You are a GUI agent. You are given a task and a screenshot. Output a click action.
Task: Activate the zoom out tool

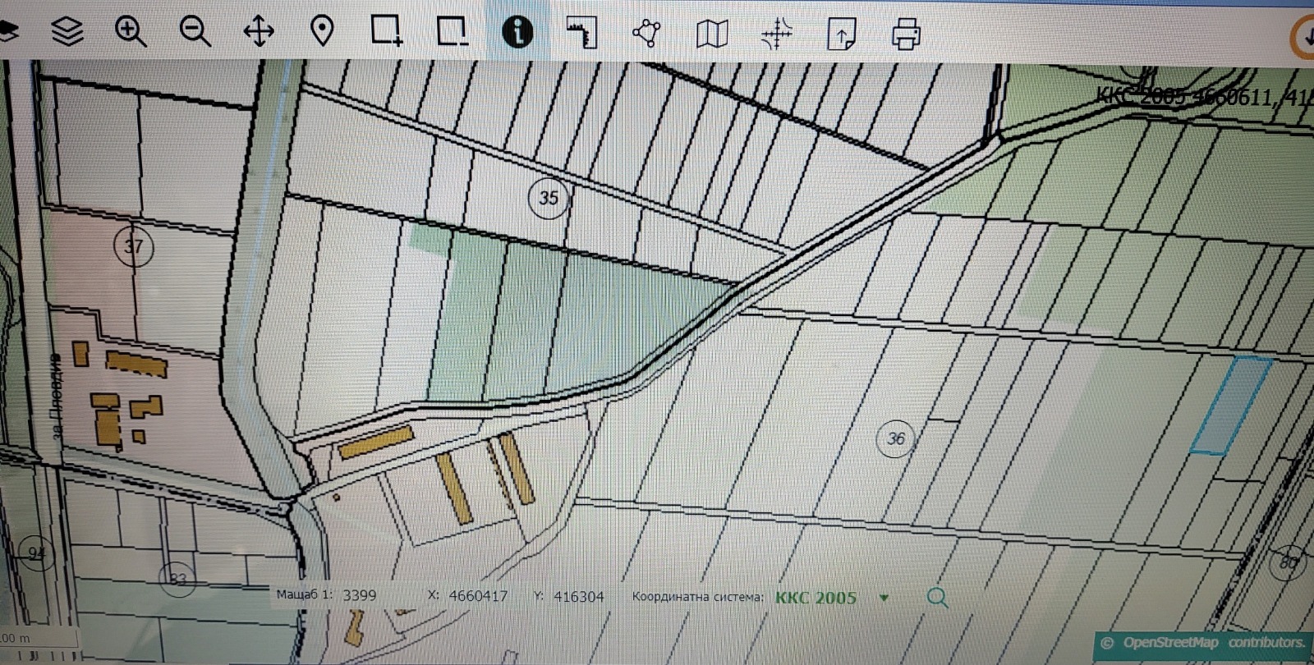click(195, 32)
